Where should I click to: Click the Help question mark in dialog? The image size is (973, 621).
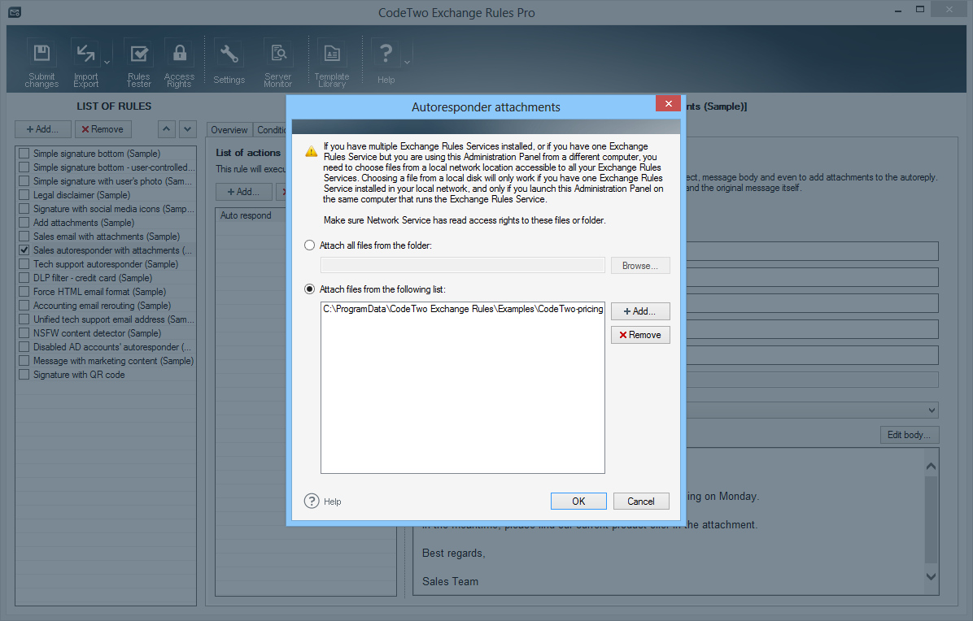pyautogui.click(x=312, y=502)
